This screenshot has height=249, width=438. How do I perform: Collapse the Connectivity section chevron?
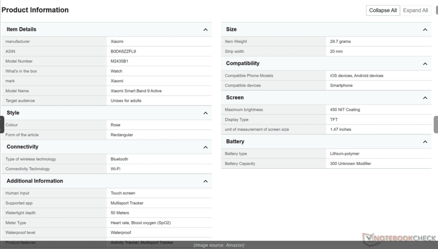point(205,147)
